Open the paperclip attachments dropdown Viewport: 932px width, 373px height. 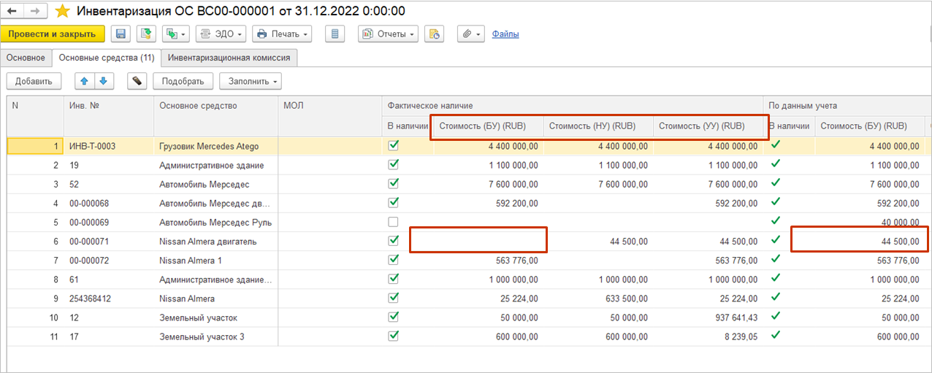pyautogui.click(x=471, y=34)
